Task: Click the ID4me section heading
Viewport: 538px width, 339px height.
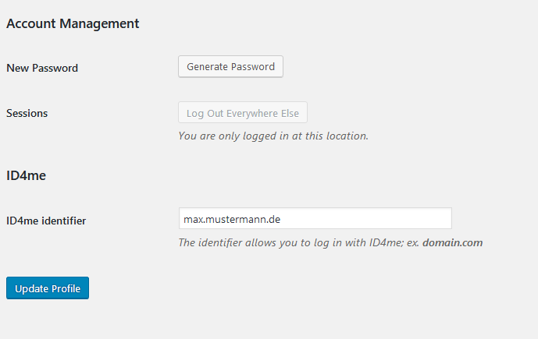Action: 26,175
